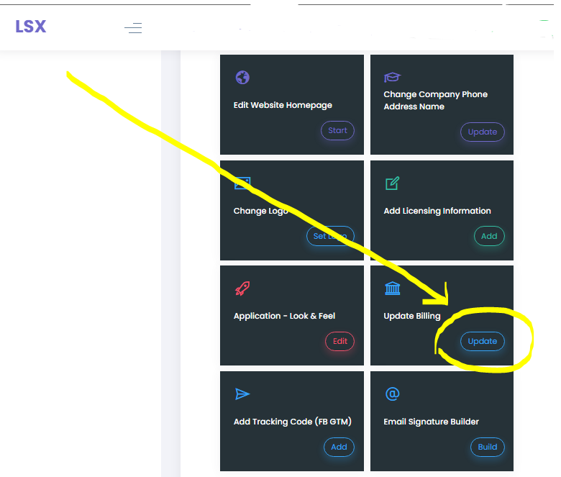Viewport: 561px width, 477px height.
Task: Click the bank building icon above Update Billing
Action: [x=393, y=289]
